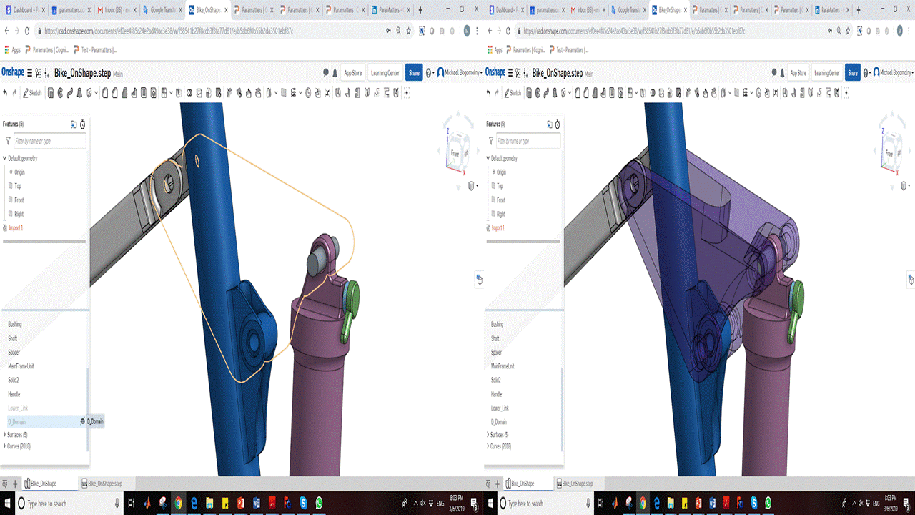Open Skype from the left taskbar
Image resolution: width=915 pixels, height=515 pixels.
pos(303,504)
